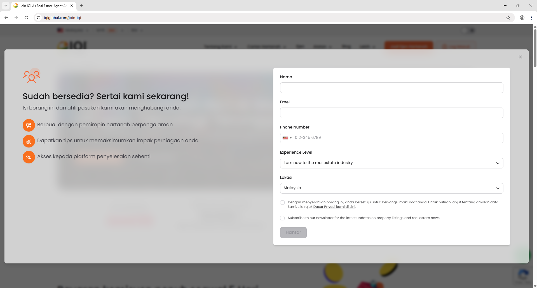Click the orange group people icon

(32, 76)
